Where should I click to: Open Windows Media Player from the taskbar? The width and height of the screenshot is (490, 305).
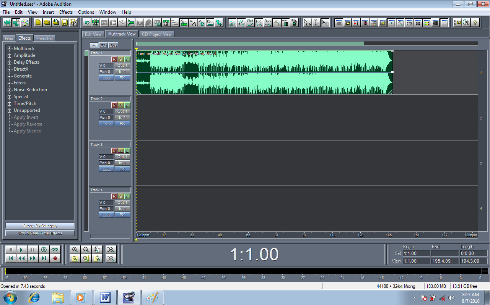[81, 297]
